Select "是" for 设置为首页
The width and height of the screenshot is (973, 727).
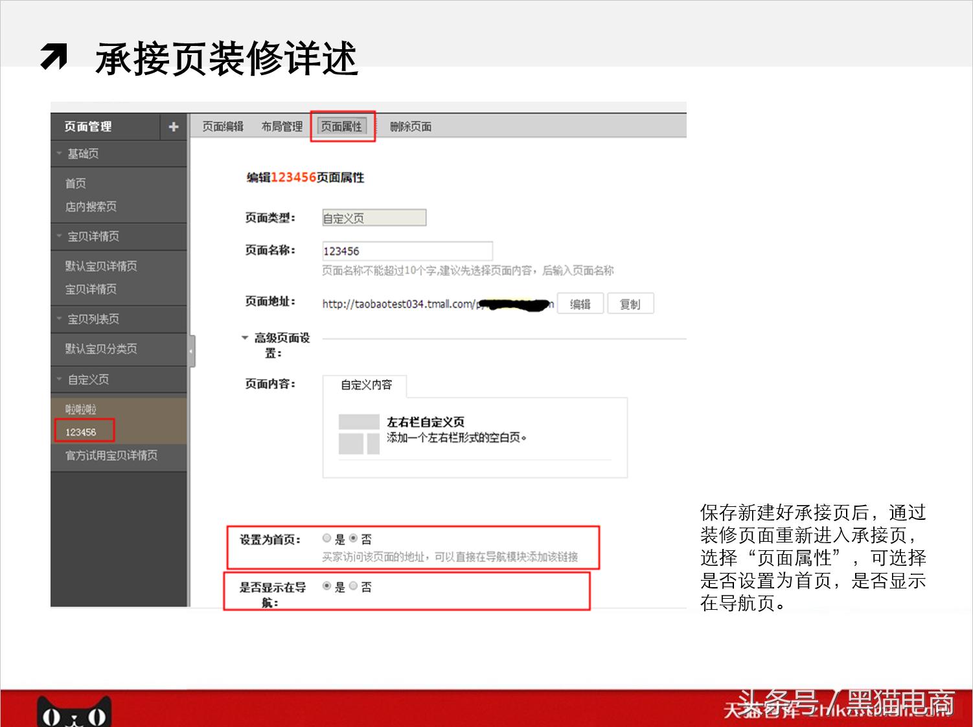tap(327, 537)
